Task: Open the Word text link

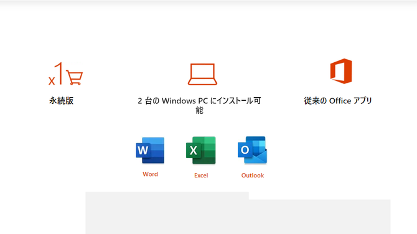Action: tap(150, 174)
